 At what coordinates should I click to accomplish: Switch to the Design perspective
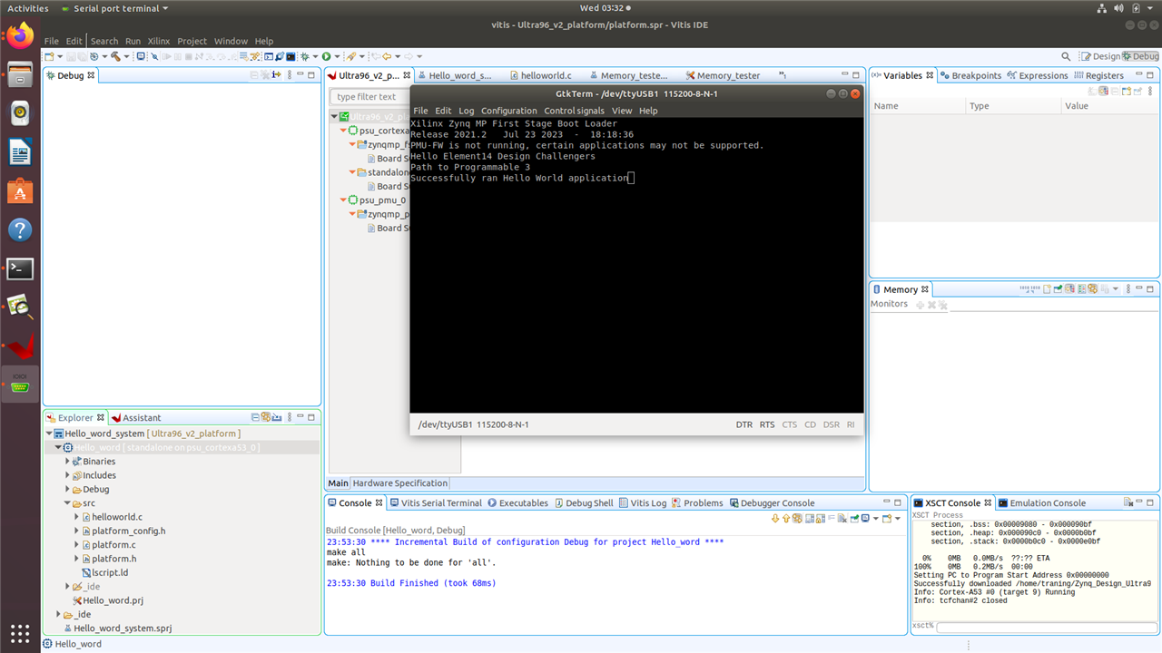tap(1099, 56)
